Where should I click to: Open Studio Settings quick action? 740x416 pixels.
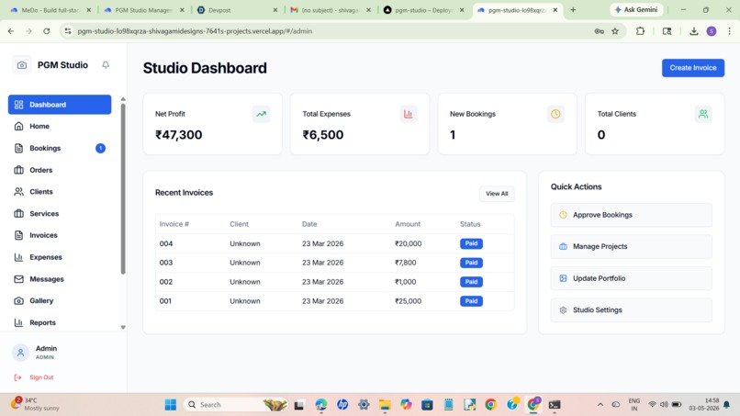pyautogui.click(x=631, y=310)
